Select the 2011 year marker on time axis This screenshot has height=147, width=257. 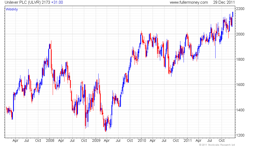[x=188, y=141]
